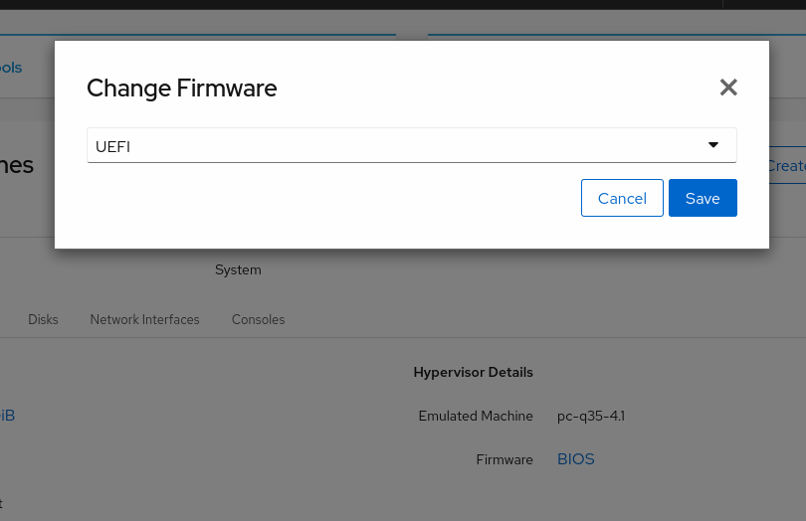Switch to Network Interfaces tab
Viewport: 806px width, 521px height.
tap(145, 319)
